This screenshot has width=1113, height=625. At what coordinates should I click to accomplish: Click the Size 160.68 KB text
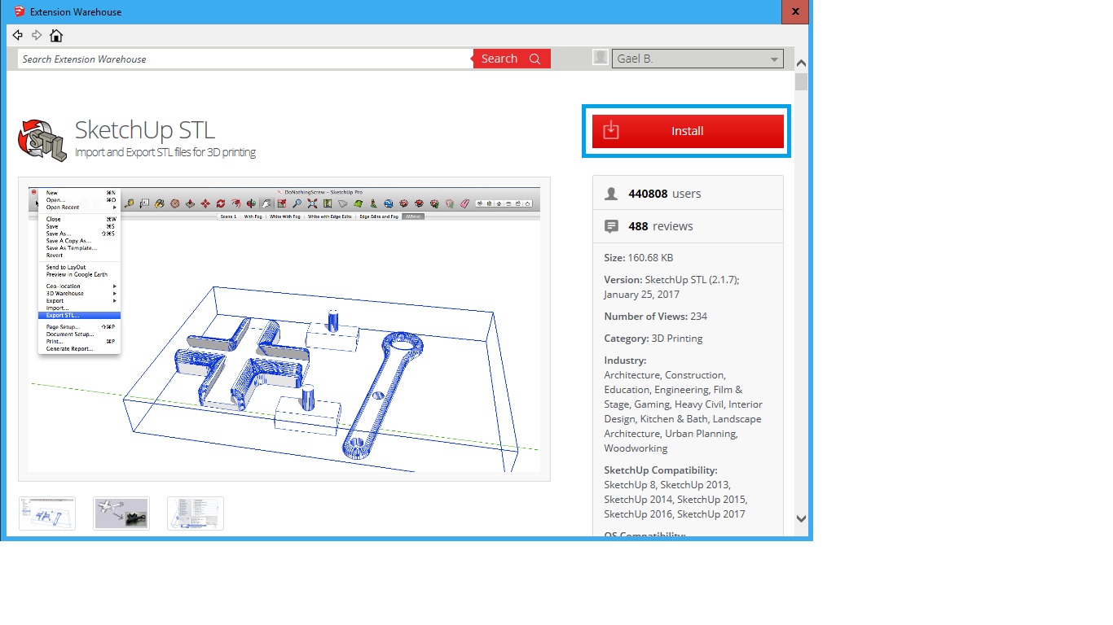point(639,258)
